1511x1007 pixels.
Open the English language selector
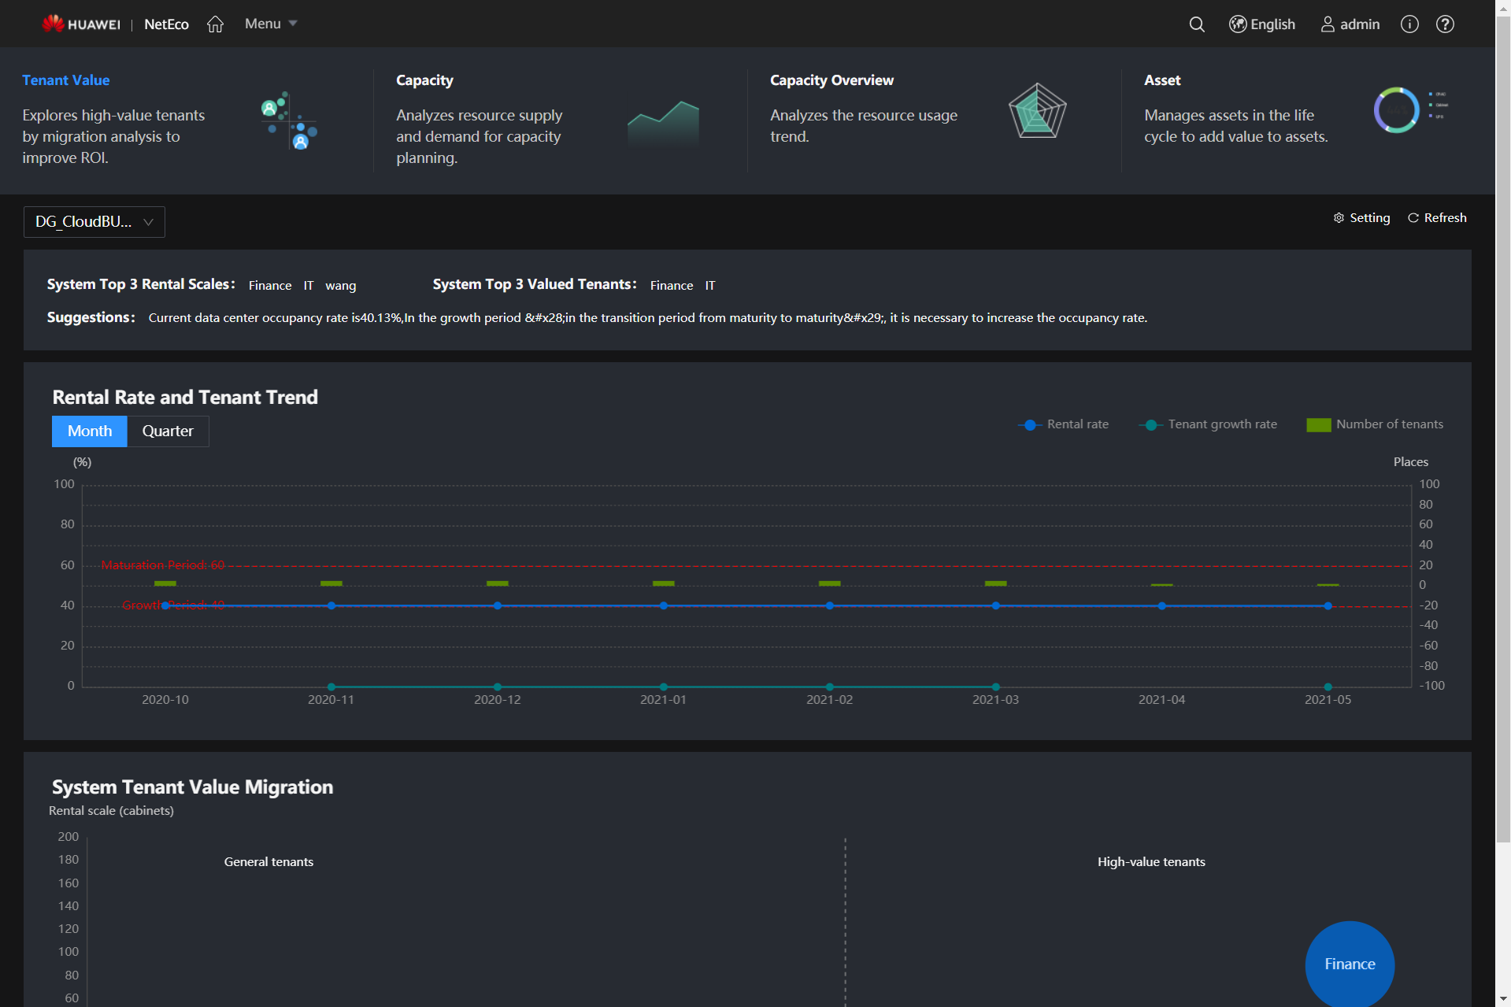point(1262,24)
